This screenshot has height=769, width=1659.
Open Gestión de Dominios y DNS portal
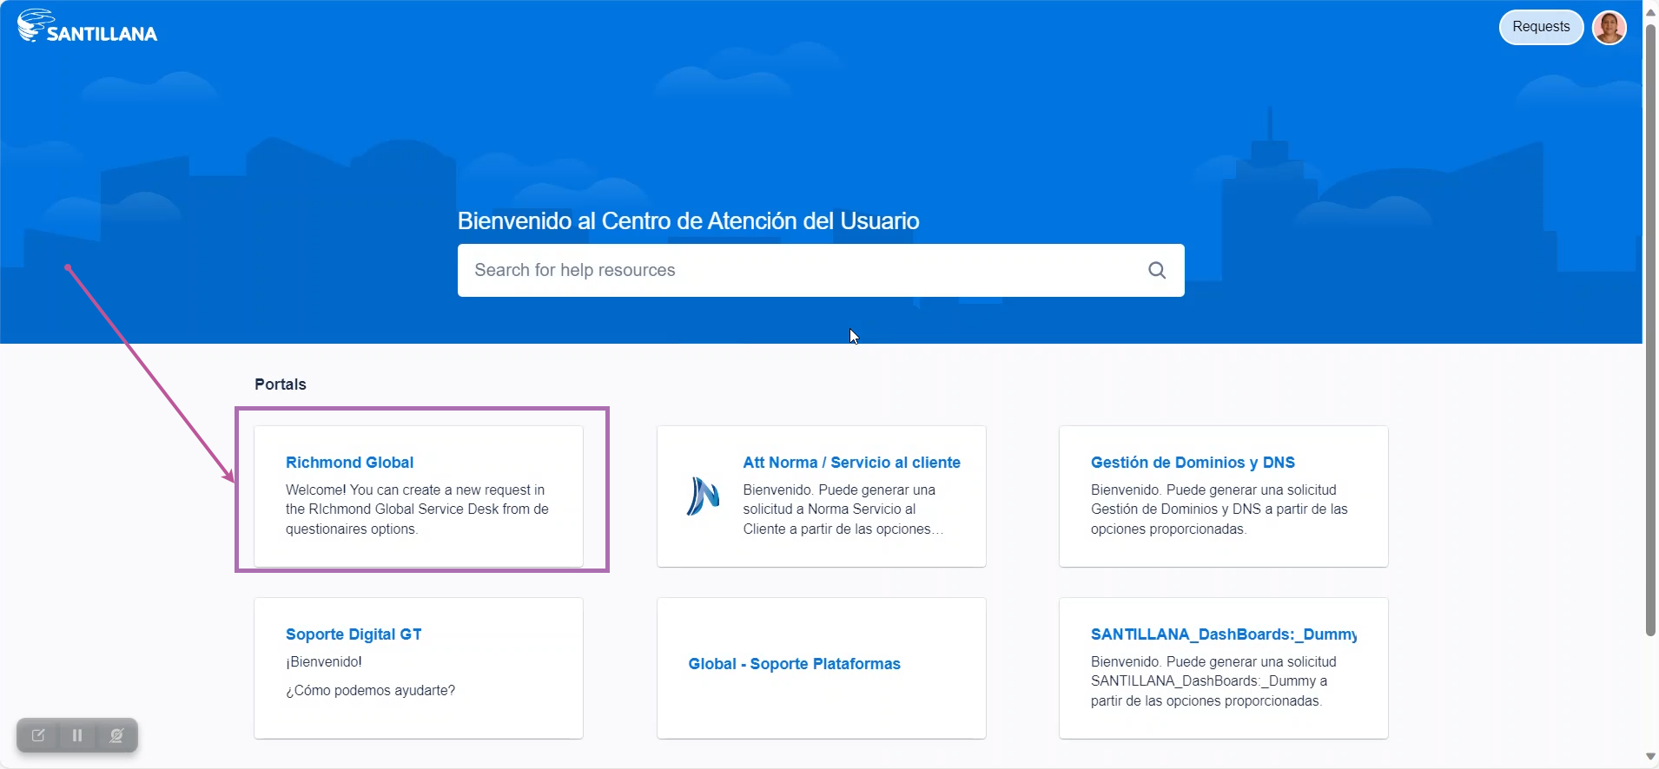[x=1192, y=463]
